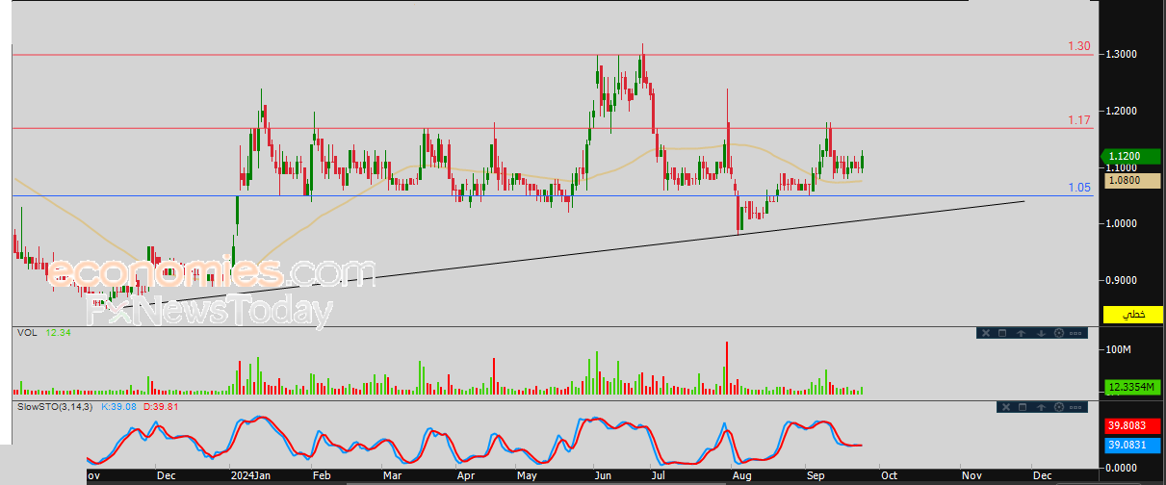Click the 0.9000 price axis value
The height and width of the screenshot is (485, 1166).
(1123, 280)
